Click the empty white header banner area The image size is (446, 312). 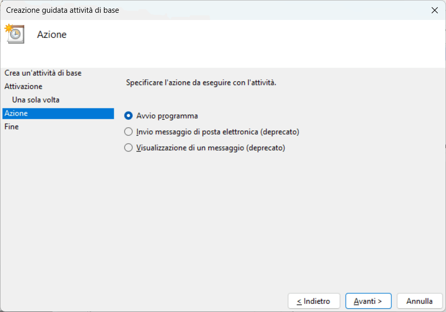click(x=256, y=43)
